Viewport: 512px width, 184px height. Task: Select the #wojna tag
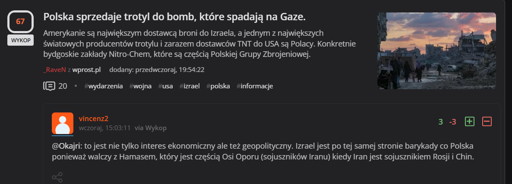pyautogui.click(x=140, y=86)
